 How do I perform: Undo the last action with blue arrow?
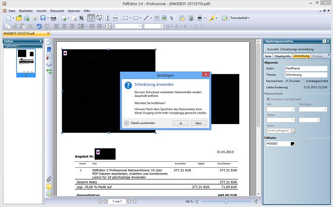coord(39,26)
